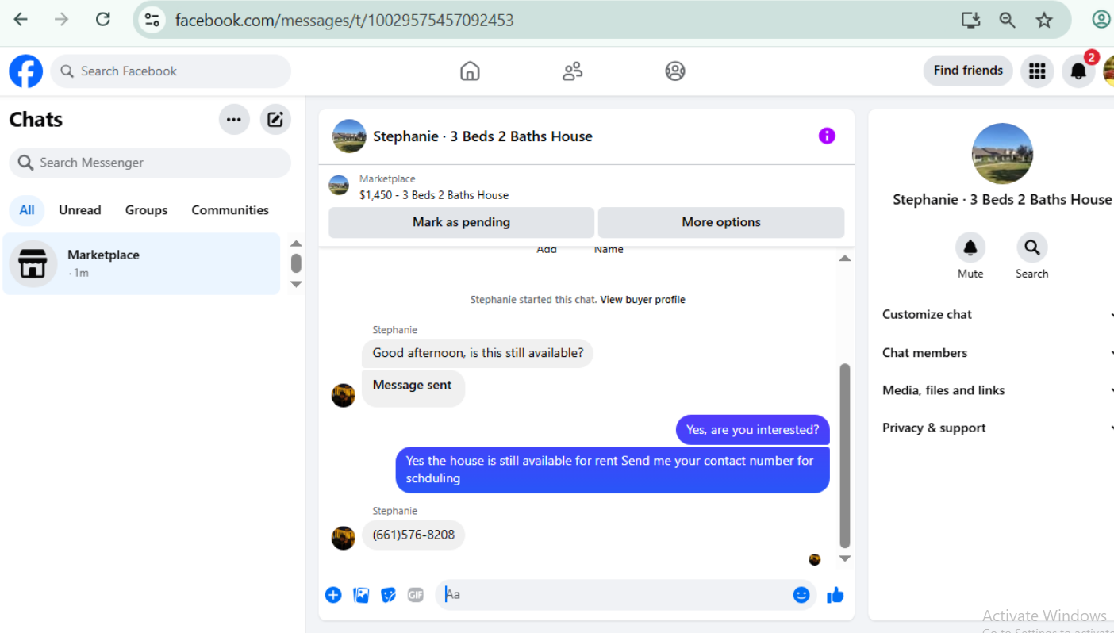Choose a sticker from the sticker icon
This screenshot has height=633, width=1114.
(388, 595)
